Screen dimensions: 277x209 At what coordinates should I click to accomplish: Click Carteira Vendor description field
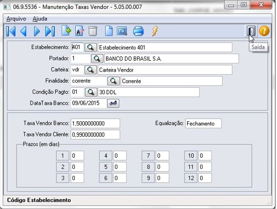click(x=165, y=70)
